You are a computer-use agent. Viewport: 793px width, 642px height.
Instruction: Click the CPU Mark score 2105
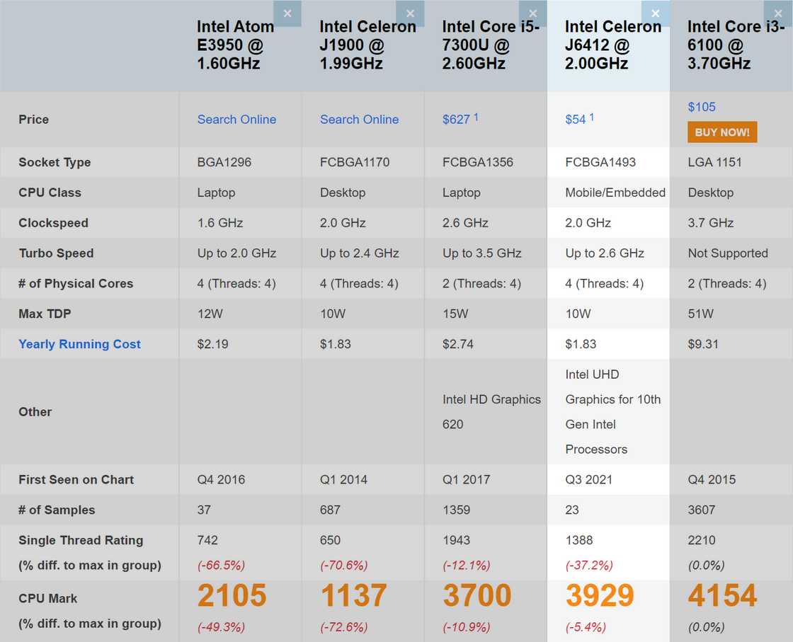pos(232,595)
